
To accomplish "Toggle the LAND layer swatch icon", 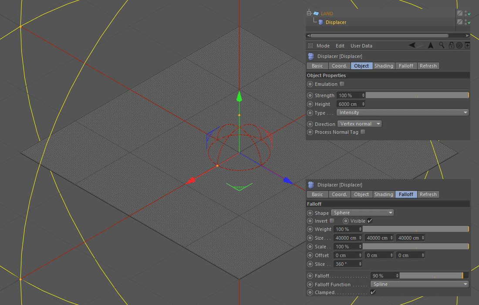I will [459, 14].
